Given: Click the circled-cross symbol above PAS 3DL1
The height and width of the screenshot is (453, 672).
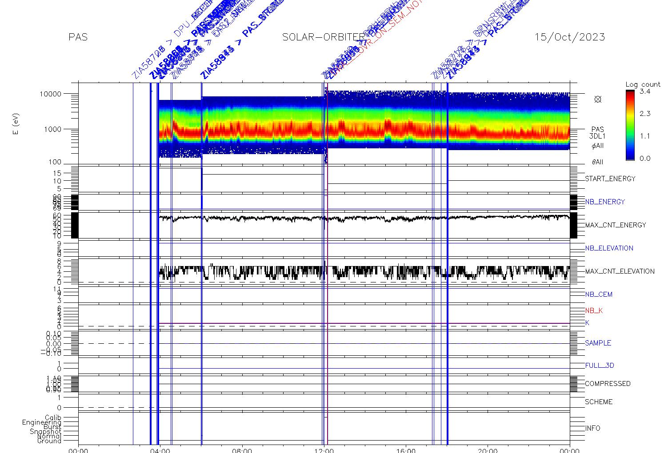Looking at the screenshot, I should point(598,99).
